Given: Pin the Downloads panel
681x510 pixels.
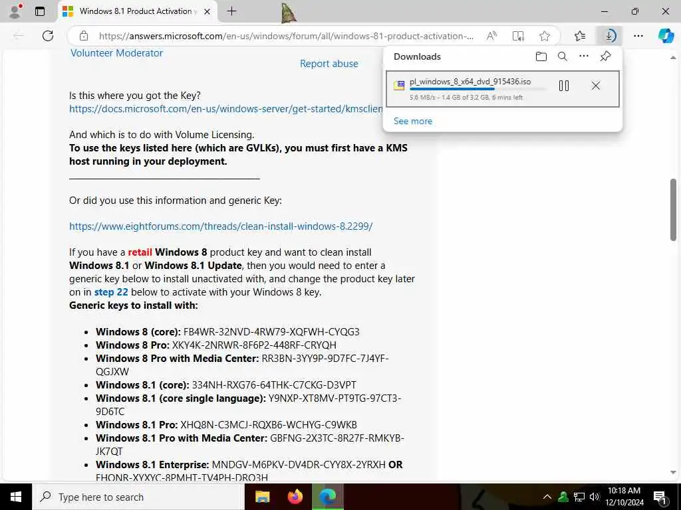Looking at the screenshot, I should coord(605,56).
